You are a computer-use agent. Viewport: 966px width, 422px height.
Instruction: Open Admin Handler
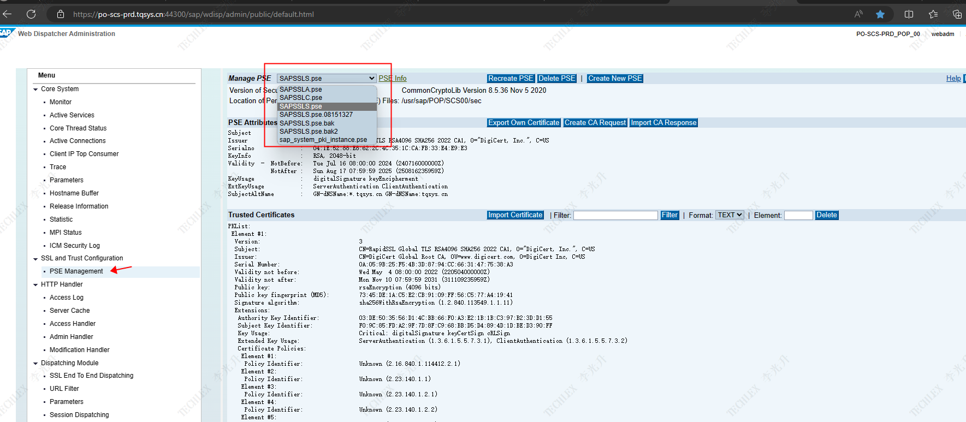(x=72, y=337)
